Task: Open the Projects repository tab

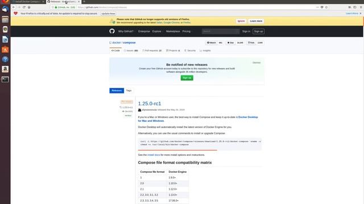Action: tap(173, 50)
